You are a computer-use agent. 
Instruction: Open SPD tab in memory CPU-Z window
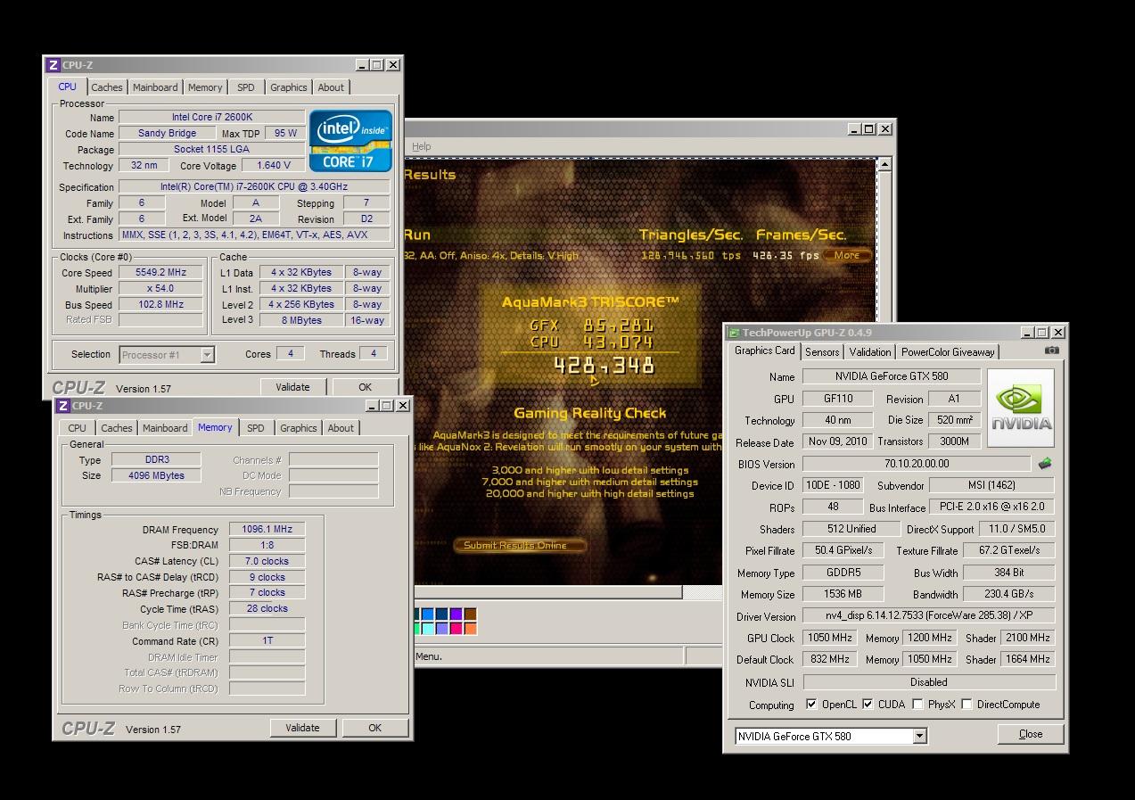coord(256,428)
